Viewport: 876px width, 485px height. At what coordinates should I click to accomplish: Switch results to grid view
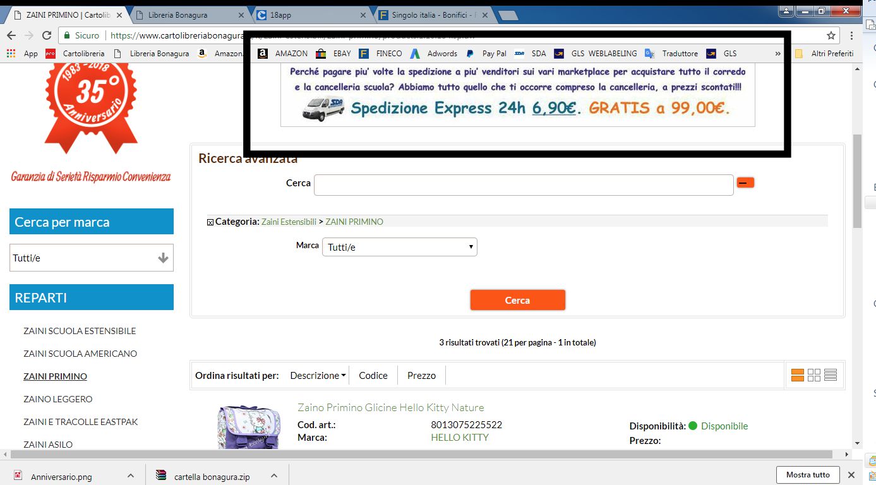point(814,375)
